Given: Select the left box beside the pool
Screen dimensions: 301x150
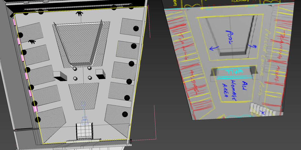Looking at the screenshot, I should click(x=60, y=76).
